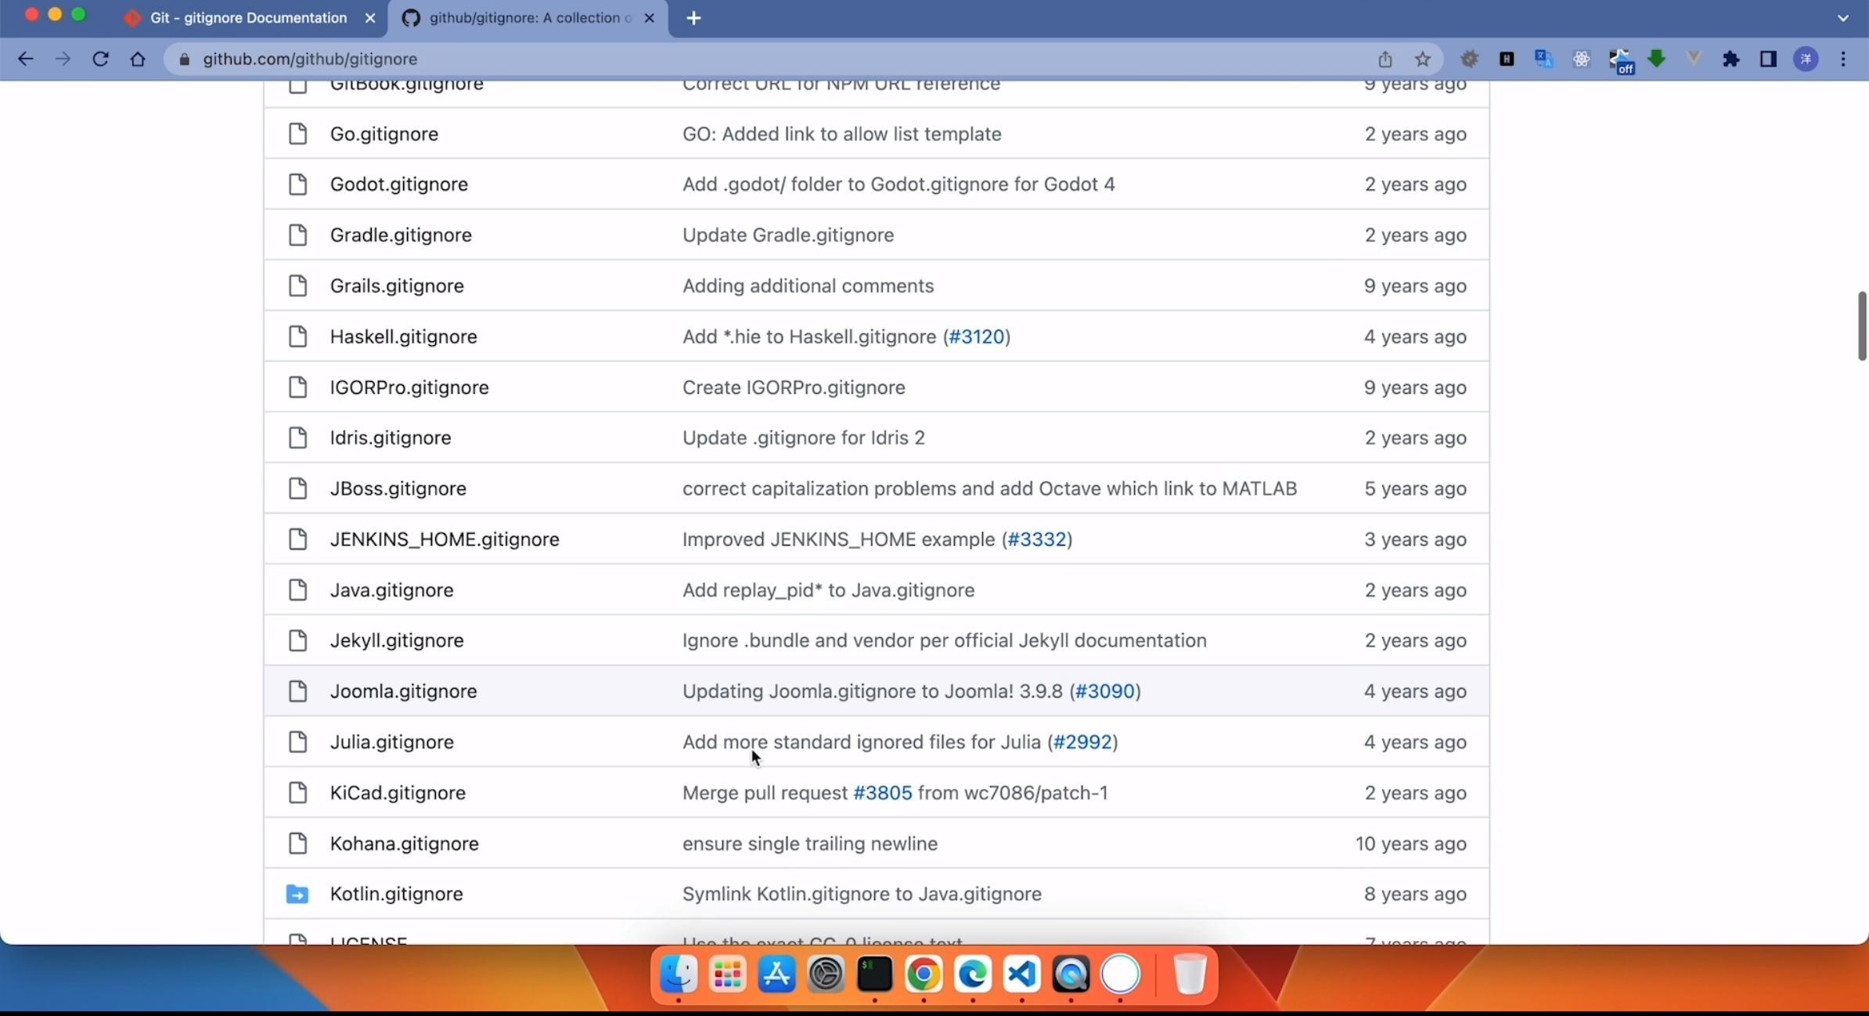Open Chrome three-dot menu

point(1844,59)
